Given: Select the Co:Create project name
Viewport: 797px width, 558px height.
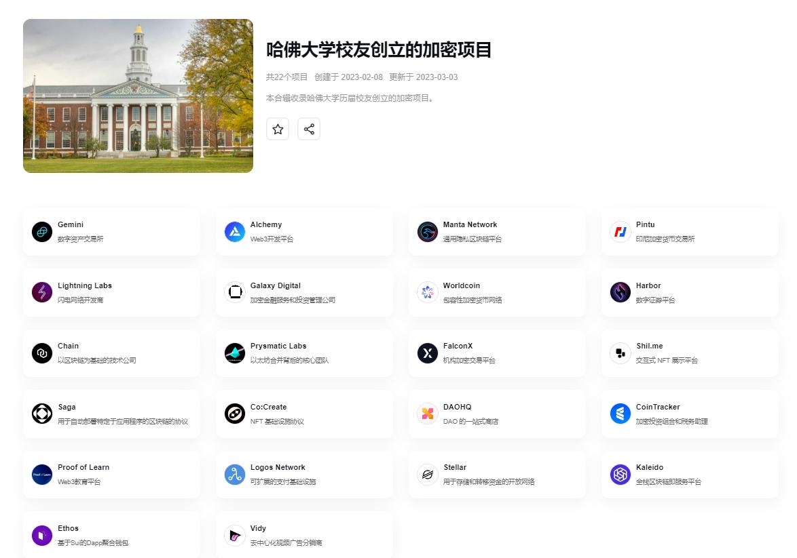Looking at the screenshot, I should tap(268, 407).
